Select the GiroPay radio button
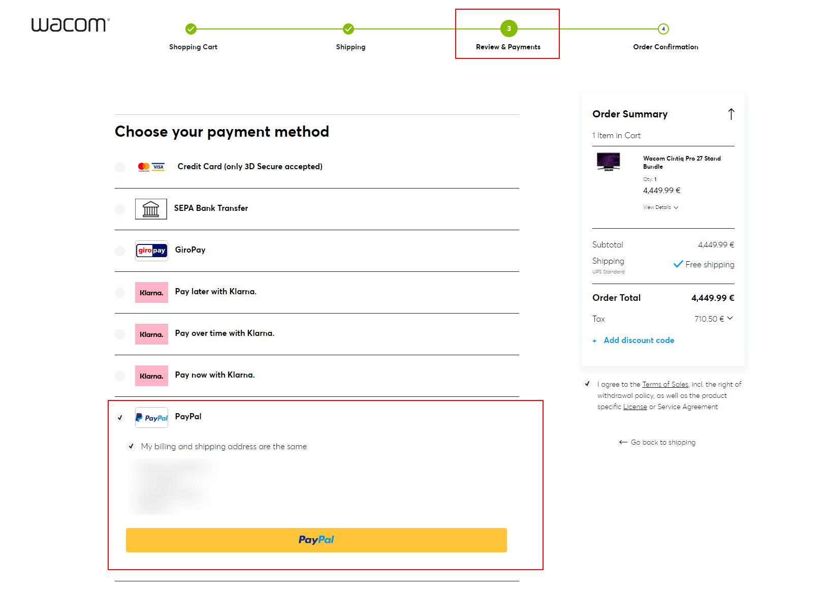Screen dimensions: 826x590 pos(120,251)
